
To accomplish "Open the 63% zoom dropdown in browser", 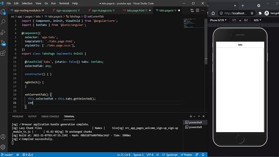I will tap(257, 20).
